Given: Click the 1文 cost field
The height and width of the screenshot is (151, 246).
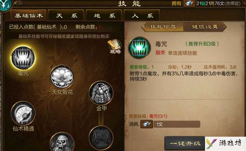Looking at the screenshot, I should (x=177, y=124).
